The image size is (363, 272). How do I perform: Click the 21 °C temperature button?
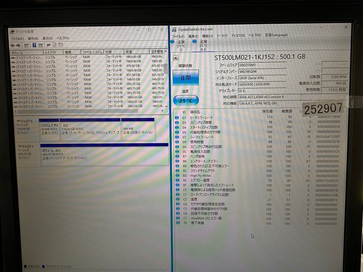[x=186, y=101]
